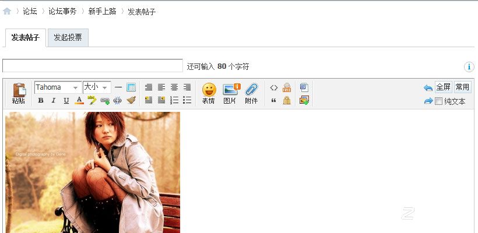Insert a table using the grid icon

click(131, 87)
